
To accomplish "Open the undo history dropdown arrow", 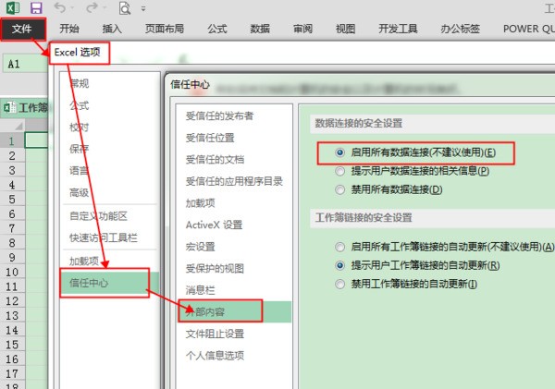I will click(72, 7).
